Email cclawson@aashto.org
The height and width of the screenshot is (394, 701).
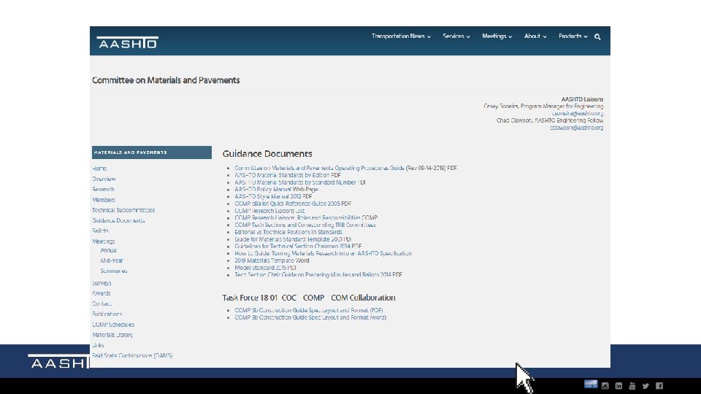(x=576, y=128)
